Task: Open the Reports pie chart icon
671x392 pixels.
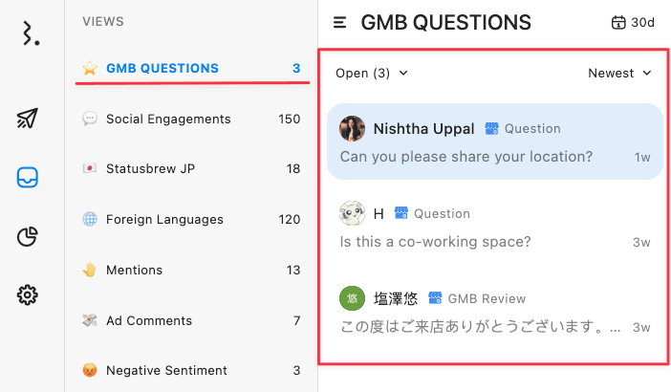Action: [28, 237]
